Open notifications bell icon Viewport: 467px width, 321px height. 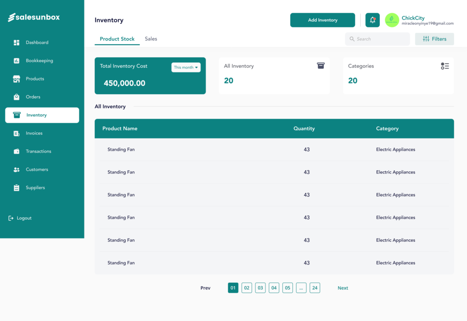click(x=373, y=20)
